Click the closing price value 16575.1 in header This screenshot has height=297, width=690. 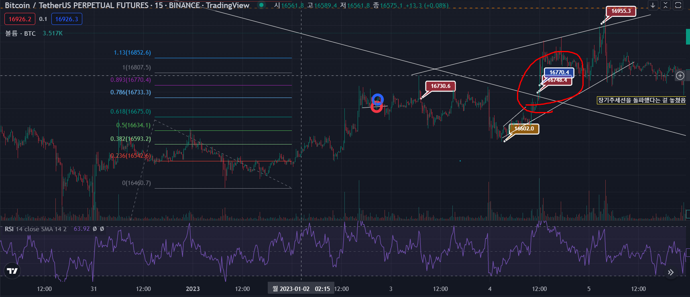pyautogui.click(x=391, y=5)
